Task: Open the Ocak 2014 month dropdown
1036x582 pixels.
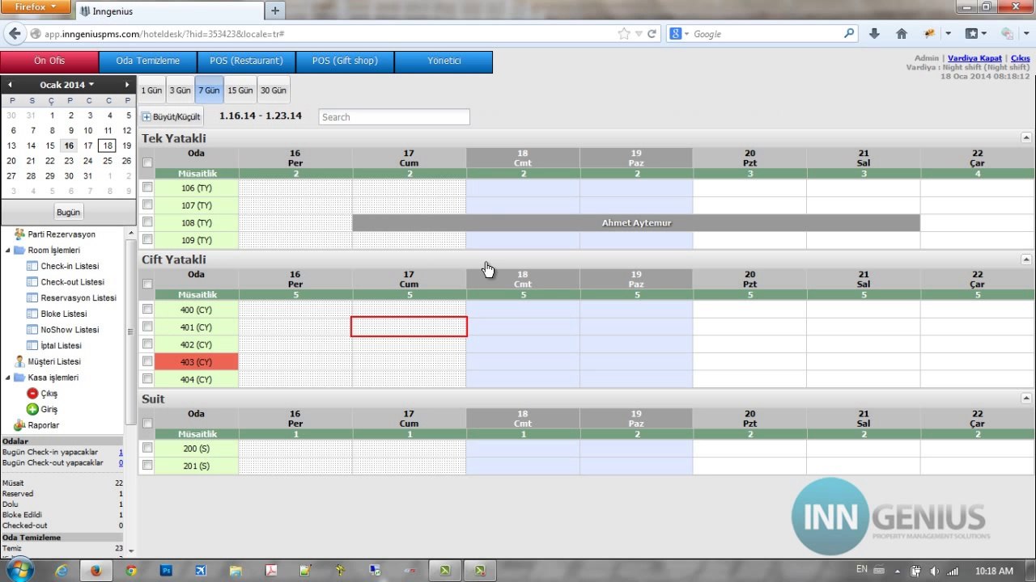Action: point(67,85)
